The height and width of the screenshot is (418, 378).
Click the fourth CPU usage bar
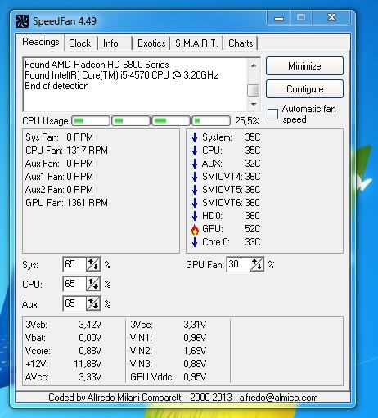(x=211, y=121)
